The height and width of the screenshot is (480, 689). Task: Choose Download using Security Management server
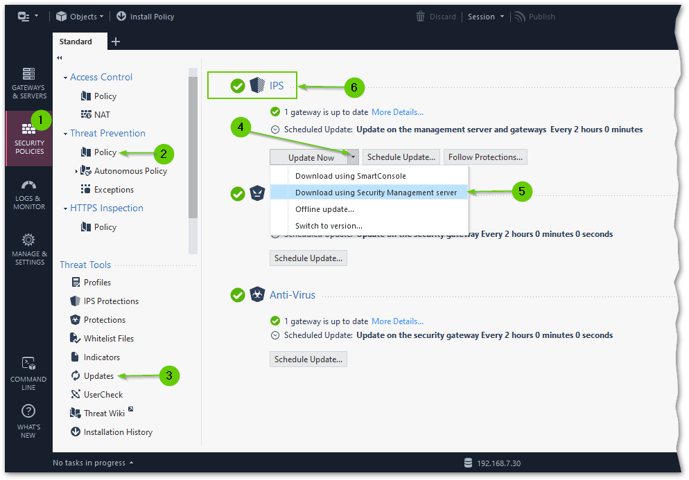pos(369,193)
